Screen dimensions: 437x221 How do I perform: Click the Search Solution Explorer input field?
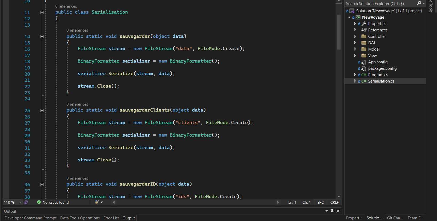[380, 3]
